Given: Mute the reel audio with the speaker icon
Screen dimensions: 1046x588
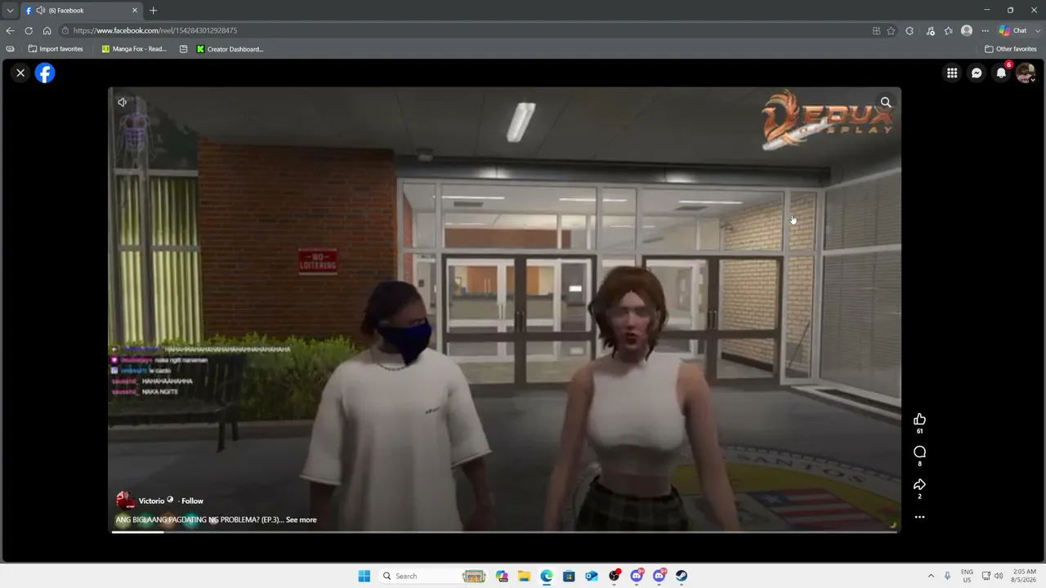Looking at the screenshot, I should [122, 102].
